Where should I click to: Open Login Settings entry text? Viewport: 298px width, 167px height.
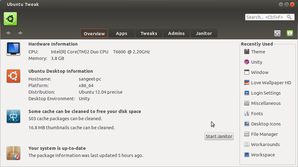[x=266, y=93]
